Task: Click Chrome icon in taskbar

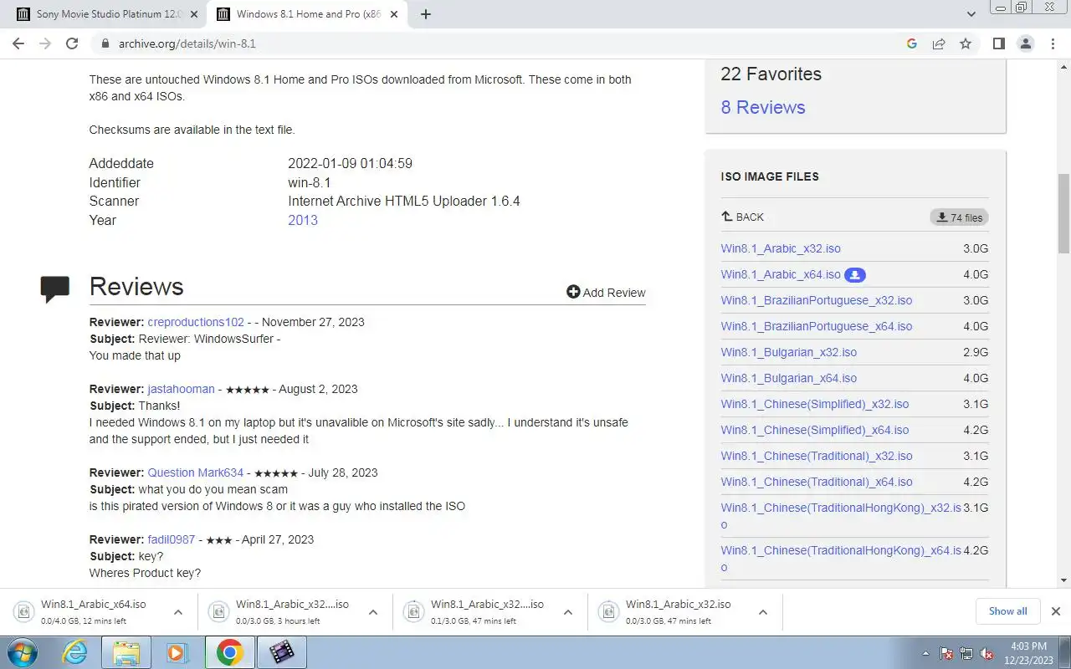Action: (x=230, y=652)
